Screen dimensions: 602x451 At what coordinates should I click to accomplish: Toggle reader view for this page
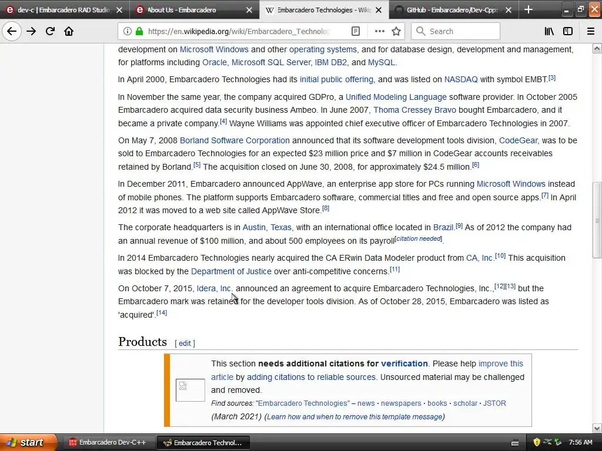(356, 31)
